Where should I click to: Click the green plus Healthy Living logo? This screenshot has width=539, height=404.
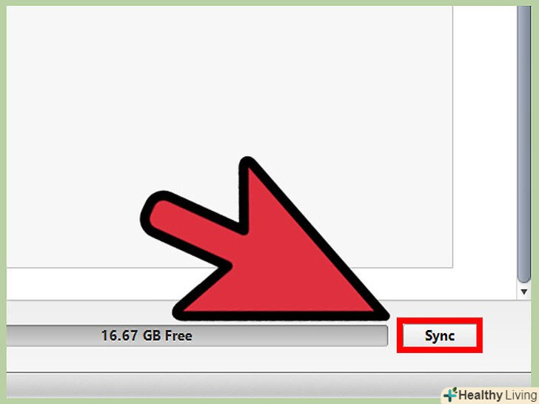click(449, 394)
